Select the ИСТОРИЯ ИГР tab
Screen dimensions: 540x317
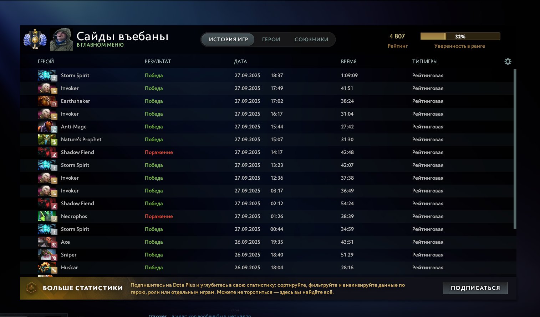pos(228,39)
